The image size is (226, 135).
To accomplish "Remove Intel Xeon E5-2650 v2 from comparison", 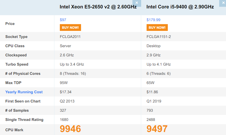I will [137, 3].
